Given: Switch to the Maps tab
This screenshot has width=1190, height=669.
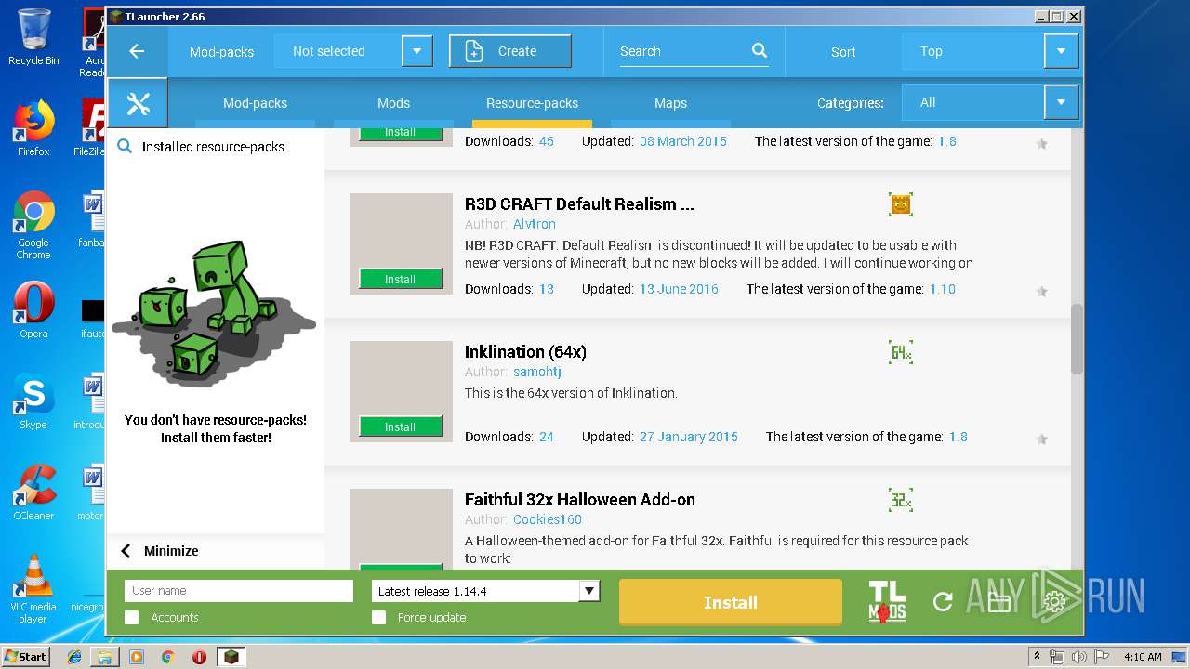Looking at the screenshot, I should [x=670, y=103].
